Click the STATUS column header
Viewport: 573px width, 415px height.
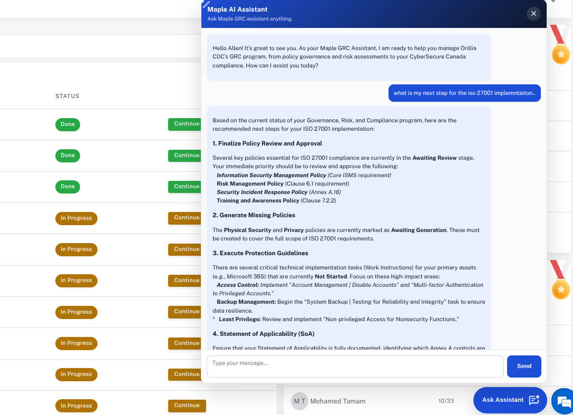[67, 96]
